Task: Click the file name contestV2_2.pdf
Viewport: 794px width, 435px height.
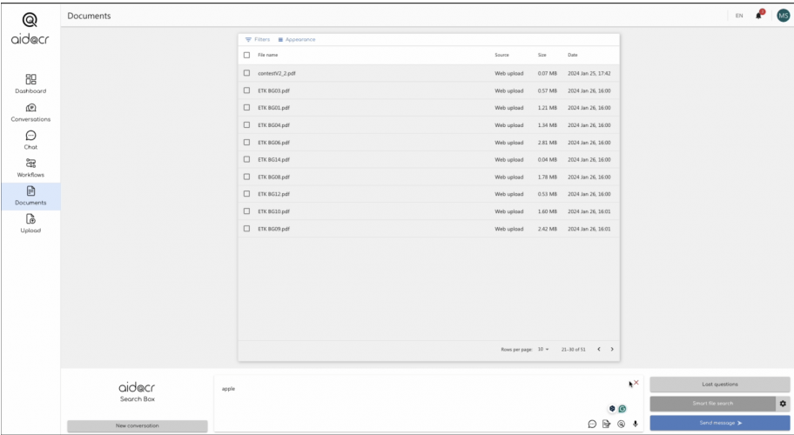Action: [277, 73]
